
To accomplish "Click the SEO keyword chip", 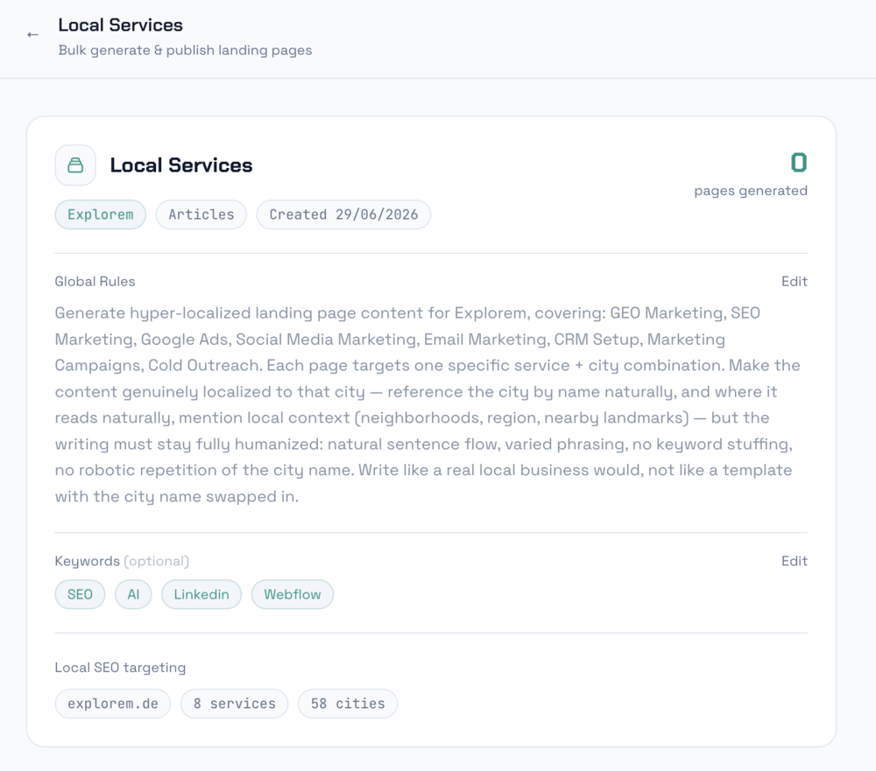I will (x=80, y=594).
